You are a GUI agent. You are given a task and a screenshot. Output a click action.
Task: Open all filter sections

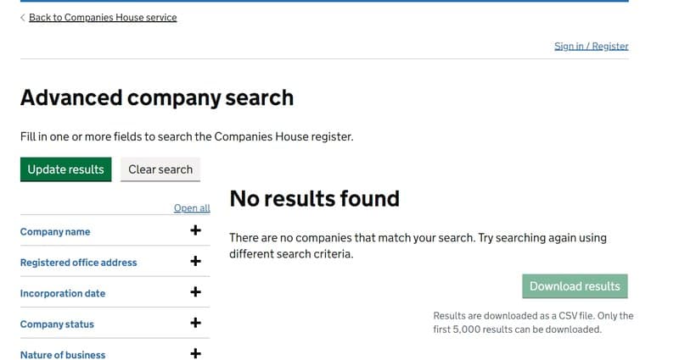(192, 208)
